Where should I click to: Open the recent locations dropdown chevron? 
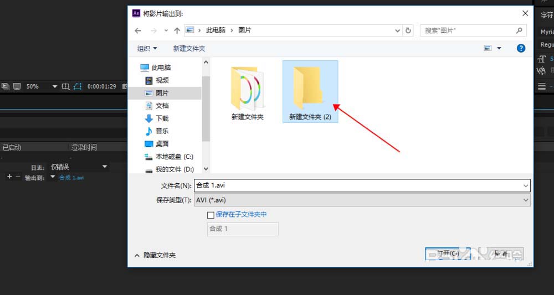166,30
